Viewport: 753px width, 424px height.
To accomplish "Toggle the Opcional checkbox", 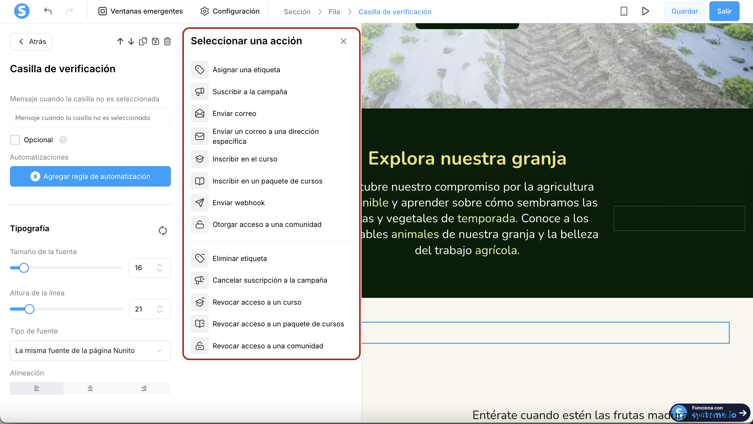I will 15,140.
